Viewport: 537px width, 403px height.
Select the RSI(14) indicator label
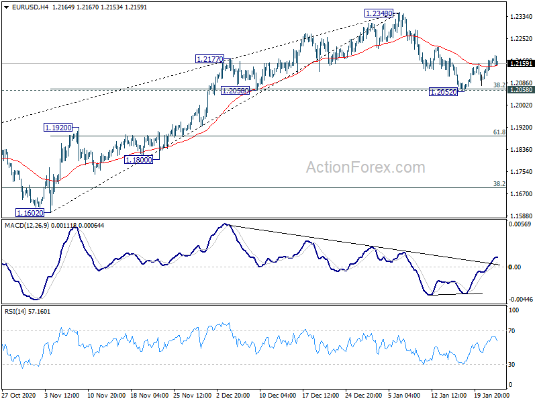15,312
